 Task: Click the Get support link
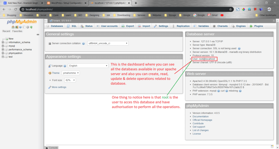pyautogui.click(x=199, y=127)
